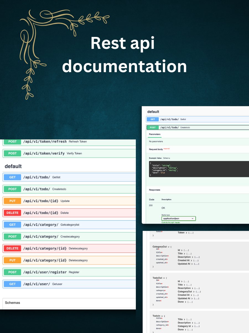Click the GET badge on /api/v1/category/ Getcategorylist
This screenshot has height=333, width=249.
pyautogui.click(x=12, y=225)
